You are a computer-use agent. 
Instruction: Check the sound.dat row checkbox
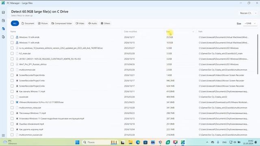point(12,97)
